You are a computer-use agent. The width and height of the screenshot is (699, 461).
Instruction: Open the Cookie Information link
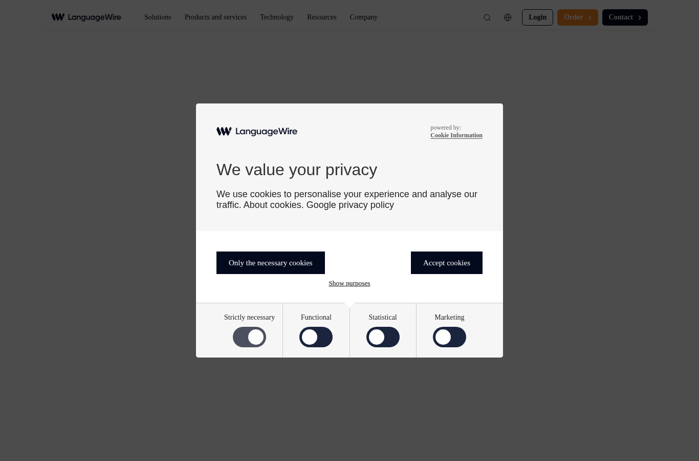[x=456, y=135]
